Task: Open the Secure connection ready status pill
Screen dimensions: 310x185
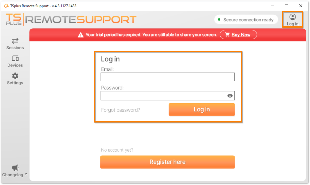Action: click(x=246, y=19)
